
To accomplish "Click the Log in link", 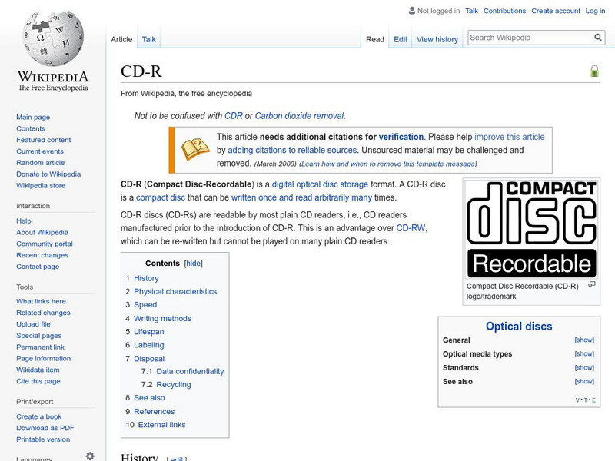I will [x=595, y=11].
